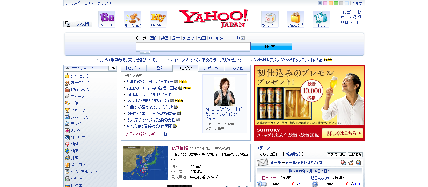The height and width of the screenshot is (187, 428).
Task: Click the ログイン履歴 button
Action: (336, 154)
